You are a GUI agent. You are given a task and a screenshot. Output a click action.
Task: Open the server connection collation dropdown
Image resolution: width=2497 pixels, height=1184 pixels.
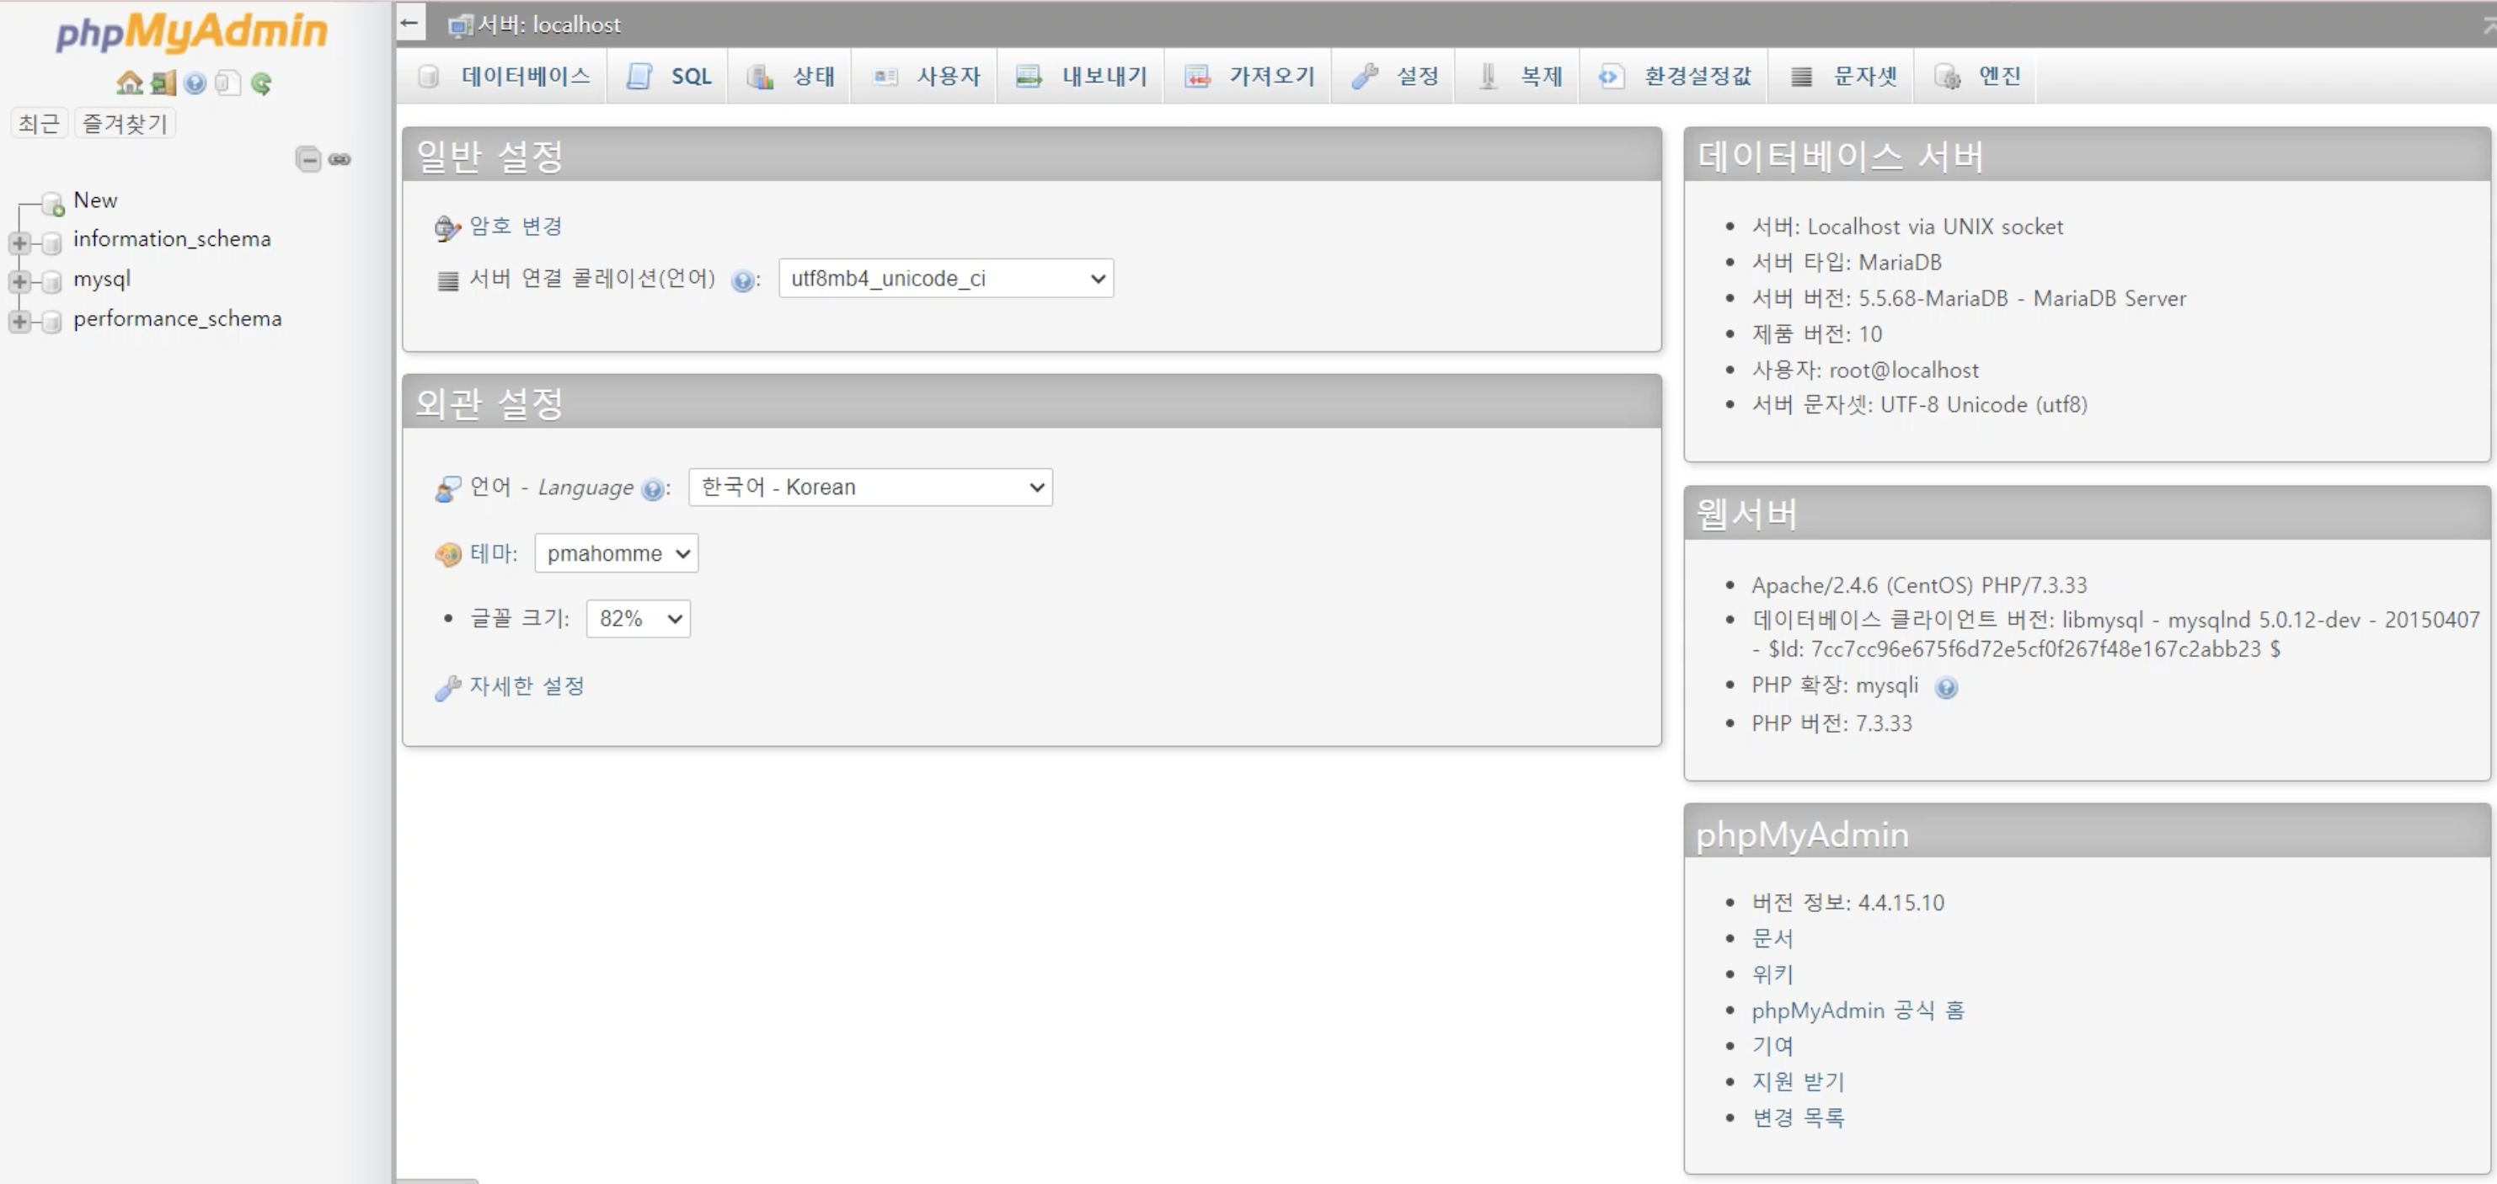(945, 279)
